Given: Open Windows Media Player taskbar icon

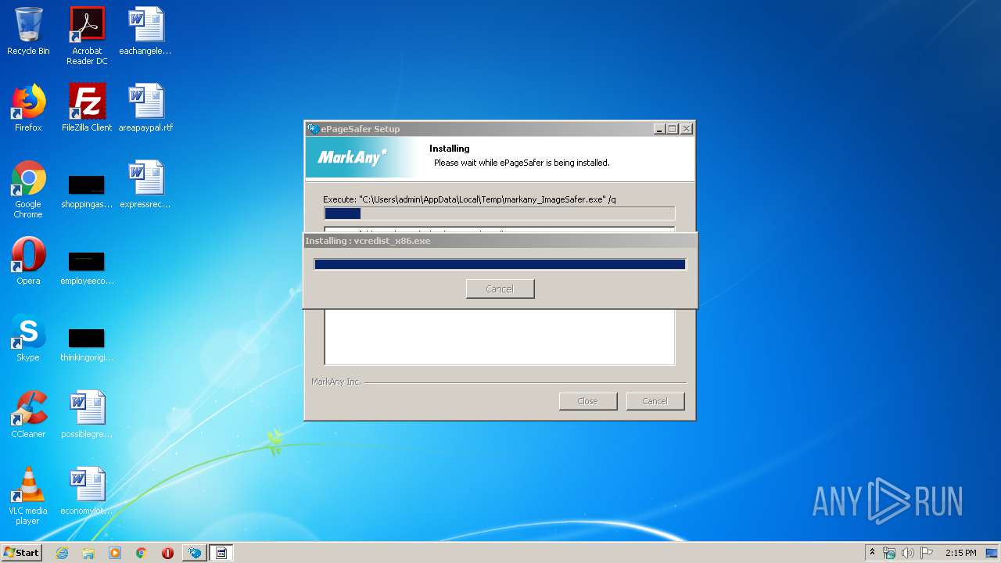Looking at the screenshot, I should (115, 553).
